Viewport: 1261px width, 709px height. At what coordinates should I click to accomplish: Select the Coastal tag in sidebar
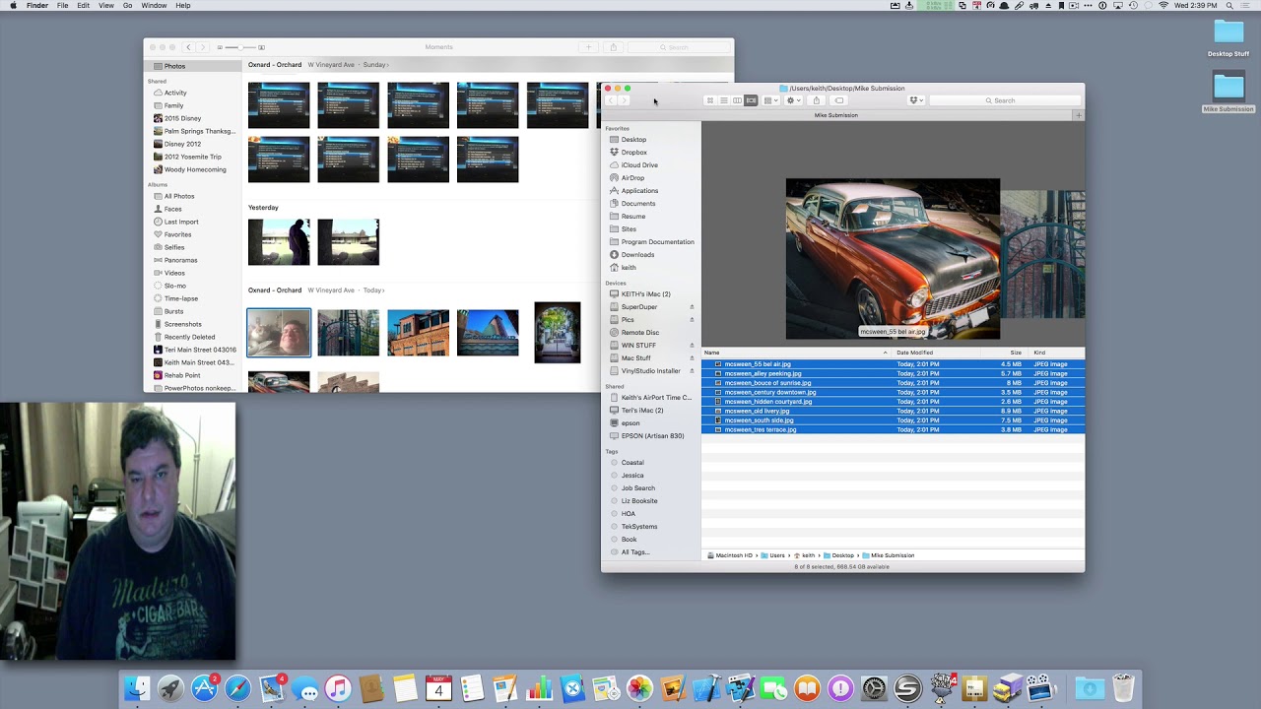click(x=632, y=463)
